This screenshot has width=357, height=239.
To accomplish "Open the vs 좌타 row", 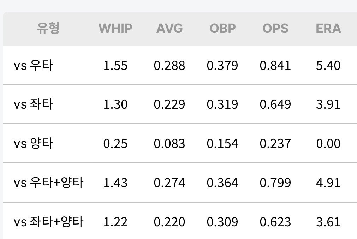I will (x=180, y=104).
